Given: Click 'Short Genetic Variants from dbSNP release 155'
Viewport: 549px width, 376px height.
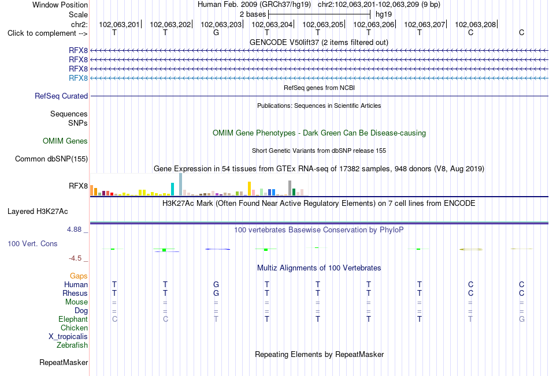Looking at the screenshot, I should [319, 151].
